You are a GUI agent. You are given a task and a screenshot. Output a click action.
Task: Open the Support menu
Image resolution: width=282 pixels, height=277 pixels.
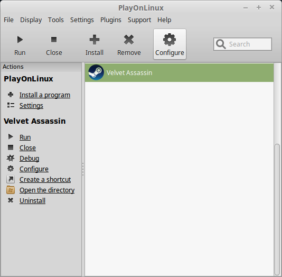[139, 20]
